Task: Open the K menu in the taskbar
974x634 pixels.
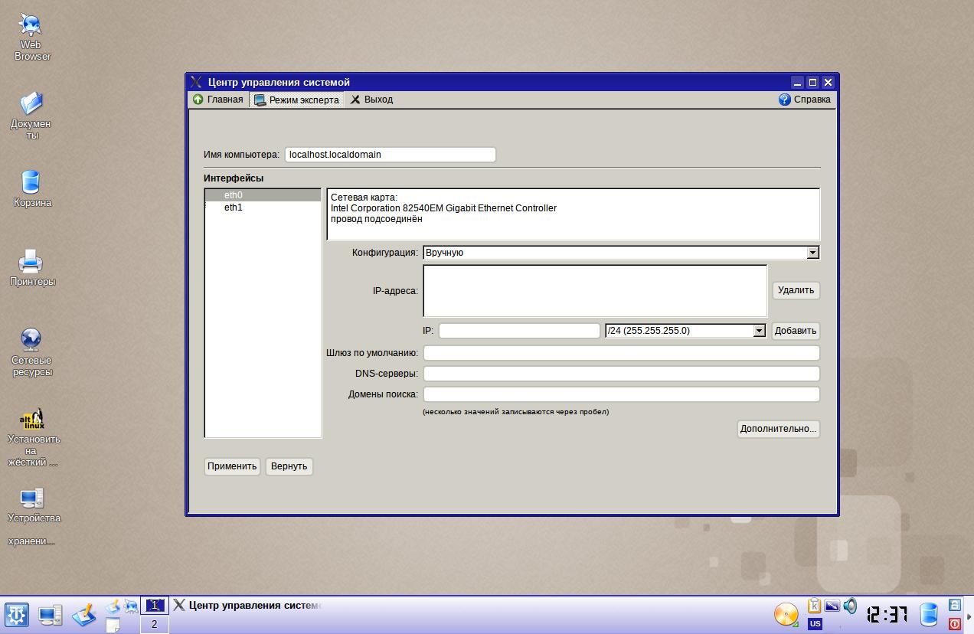Action: coord(17,614)
